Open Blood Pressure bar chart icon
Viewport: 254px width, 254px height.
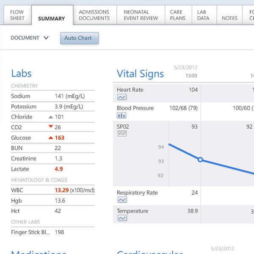click(x=122, y=115)
